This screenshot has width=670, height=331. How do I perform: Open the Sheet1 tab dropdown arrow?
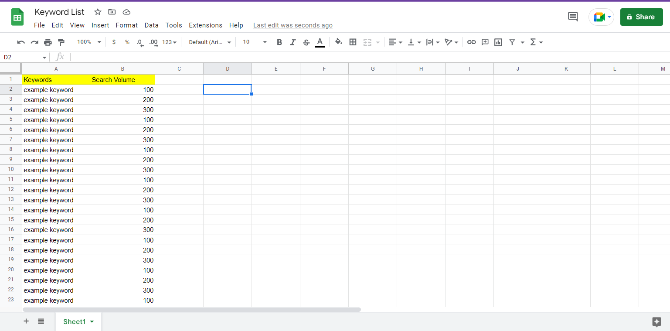click(92, 322)
